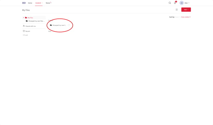Expand the Alan account menu

pyautogui.click(x=187, y=3)
